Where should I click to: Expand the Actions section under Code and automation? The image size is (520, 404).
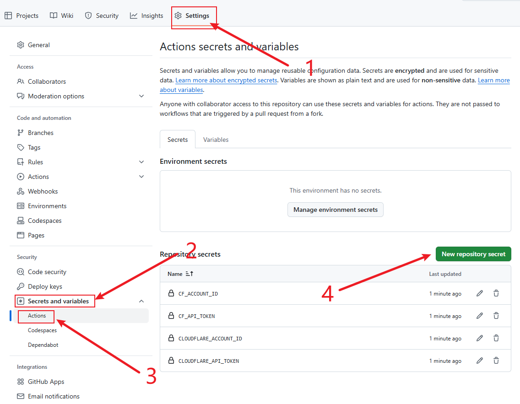[x=141, y=177]
